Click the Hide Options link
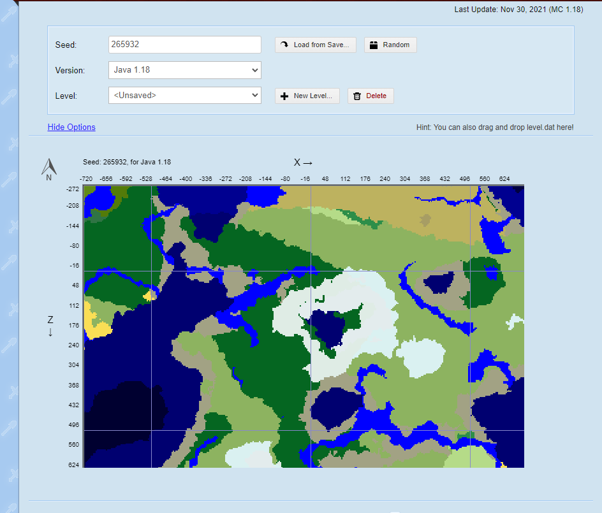This screenshot has height=513, width=602. [71, 127]
